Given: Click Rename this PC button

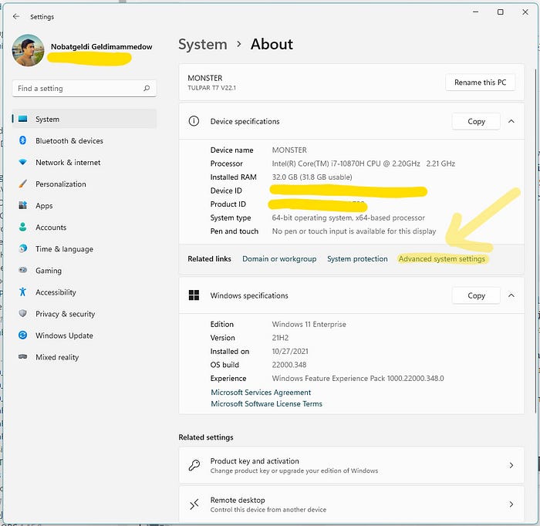Looking at the screenshot, I should click(x=480, y=83).
